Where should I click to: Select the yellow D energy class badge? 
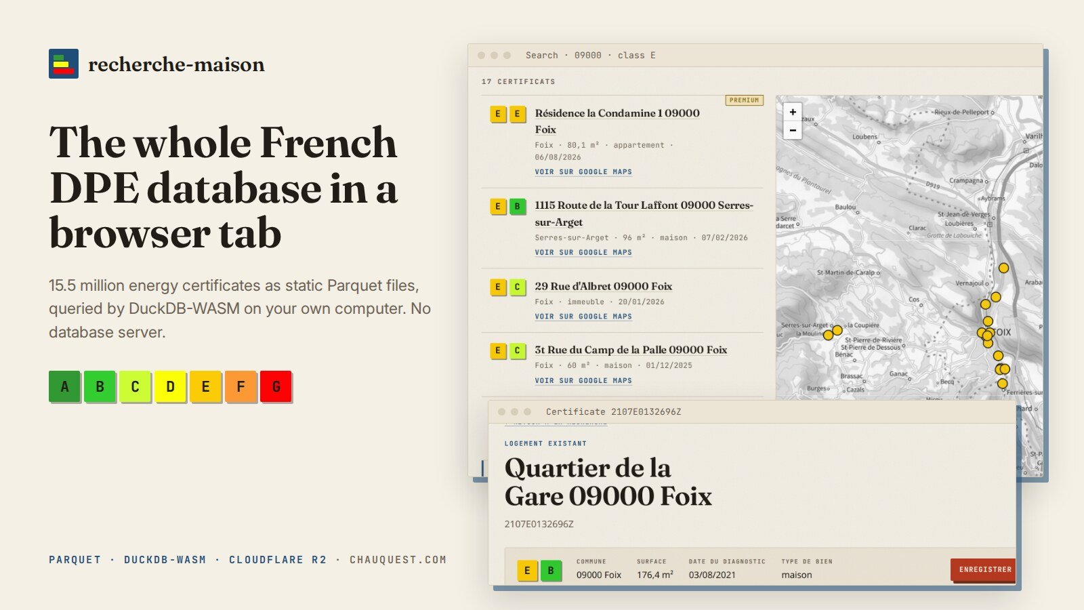[x=170, y=386]
